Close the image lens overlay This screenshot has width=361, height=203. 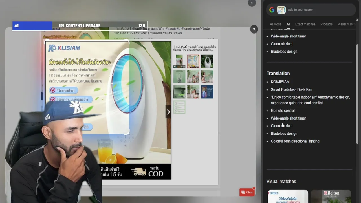[x=254, y=29]
